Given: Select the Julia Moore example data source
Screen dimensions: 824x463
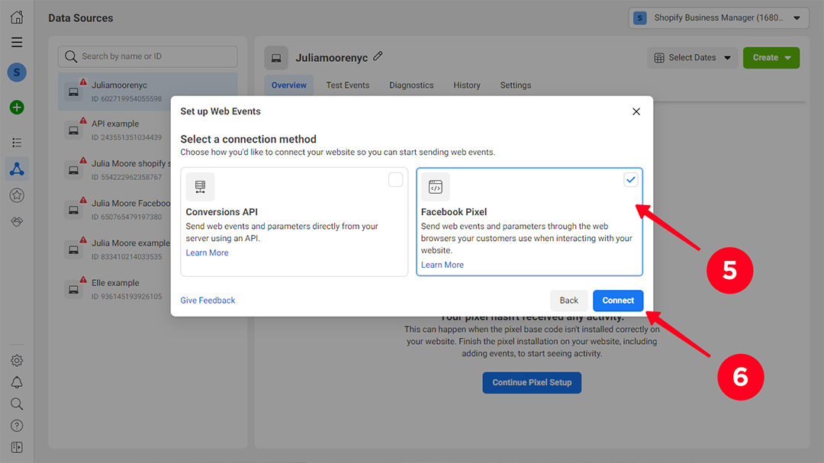Looking at the screenshot, I should [x=113, y=249].
